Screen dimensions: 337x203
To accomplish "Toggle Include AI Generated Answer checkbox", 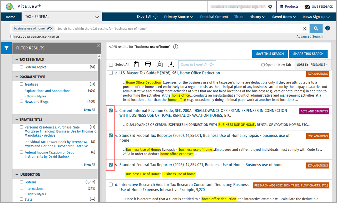I will [12, 37].
